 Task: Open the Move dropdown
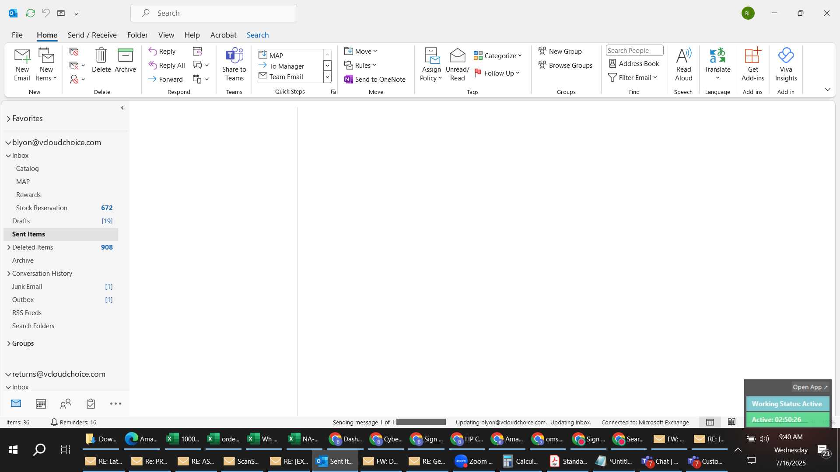click(x=361, y=51)
